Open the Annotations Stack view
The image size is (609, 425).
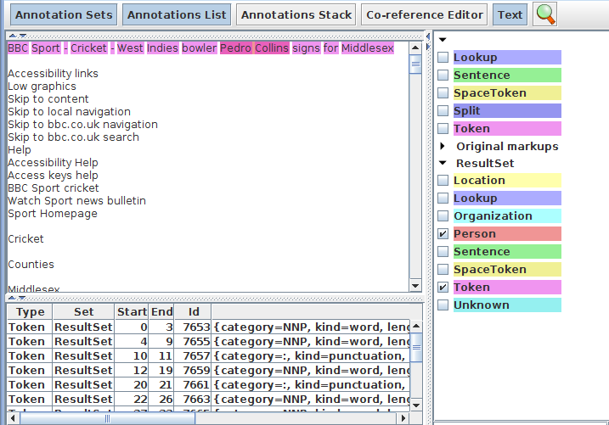coord(296,14)
